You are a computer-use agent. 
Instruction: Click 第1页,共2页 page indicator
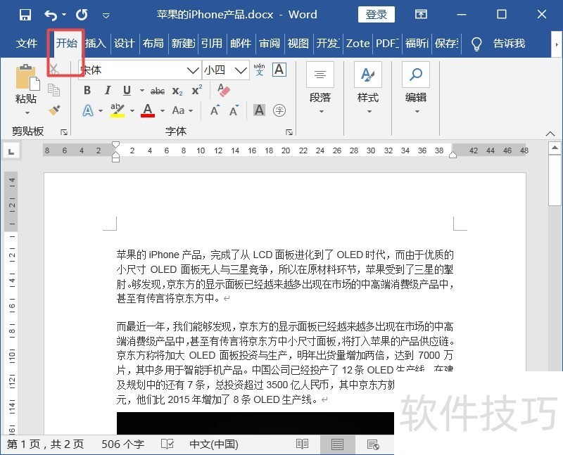(45, 444)
